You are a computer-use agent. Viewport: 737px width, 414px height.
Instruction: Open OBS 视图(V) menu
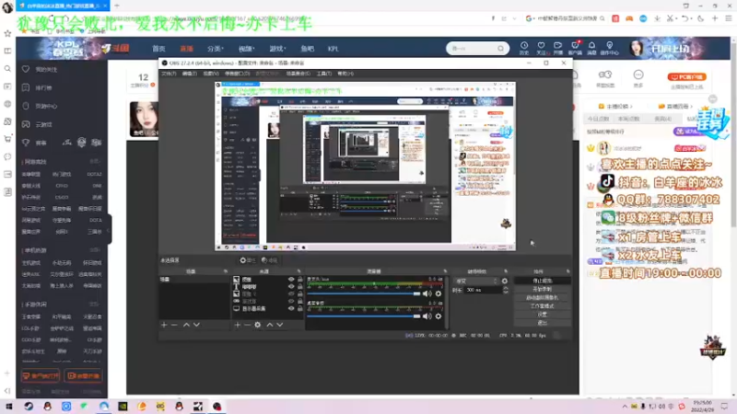point(211,74)
